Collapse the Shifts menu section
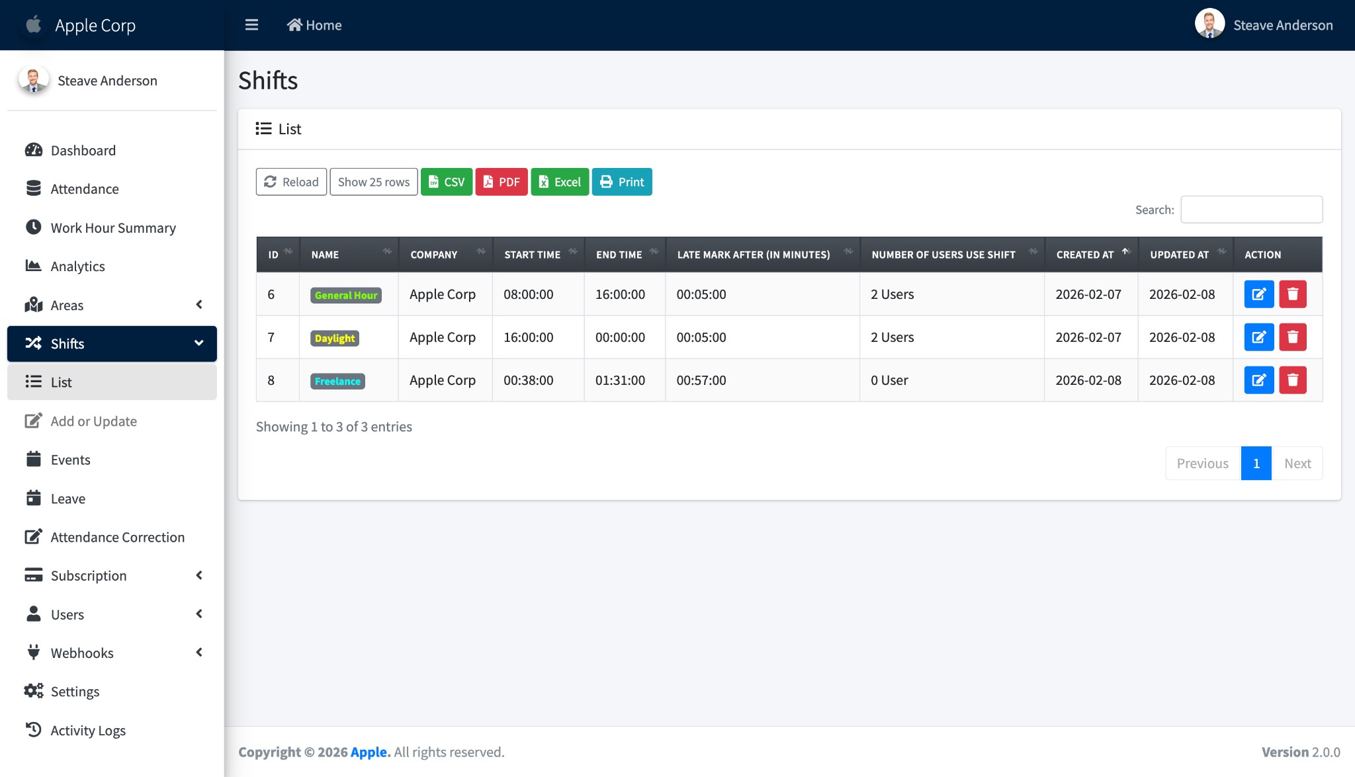 (112, 343)
